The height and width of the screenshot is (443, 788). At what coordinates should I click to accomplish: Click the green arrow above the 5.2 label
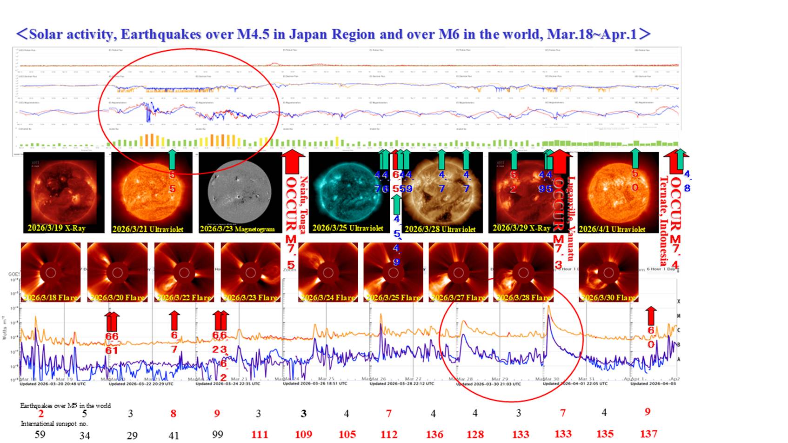[514, 159]
